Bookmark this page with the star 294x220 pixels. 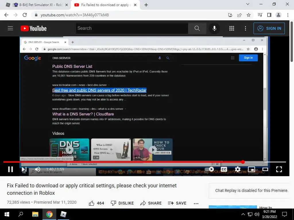pyautogui.click(x=249, y=15)
